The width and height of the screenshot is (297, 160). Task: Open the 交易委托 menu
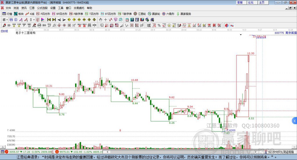pyautogui.click(x=79, y=8)
